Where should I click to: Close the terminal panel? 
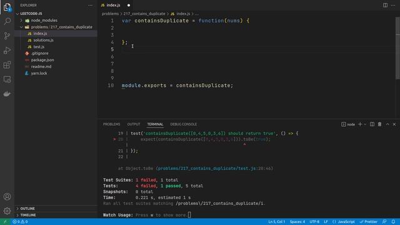(x=394, y=124)
